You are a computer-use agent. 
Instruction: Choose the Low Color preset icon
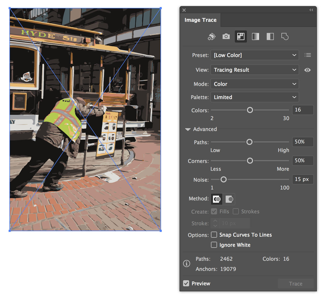tap(241, 37)
